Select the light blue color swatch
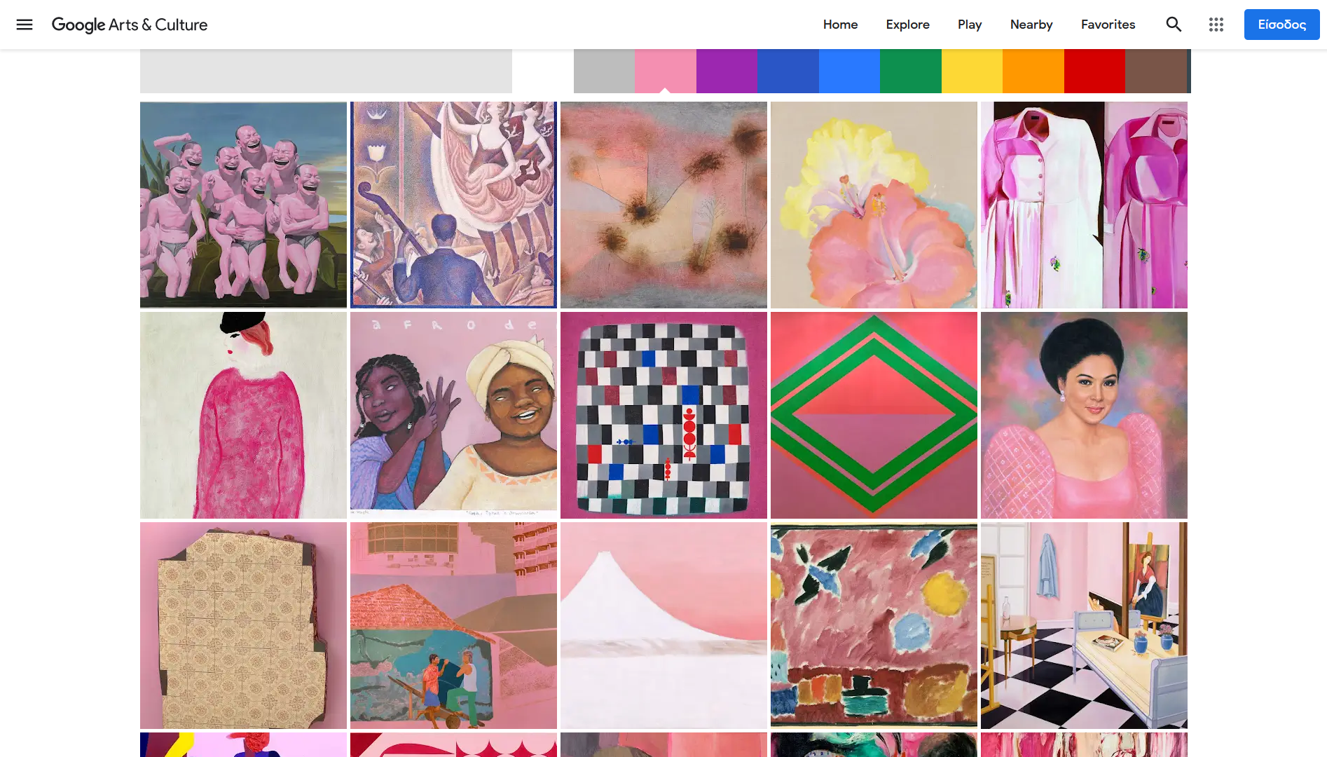Viewport: 1327px width, 757px height. [x=849, y=71]
